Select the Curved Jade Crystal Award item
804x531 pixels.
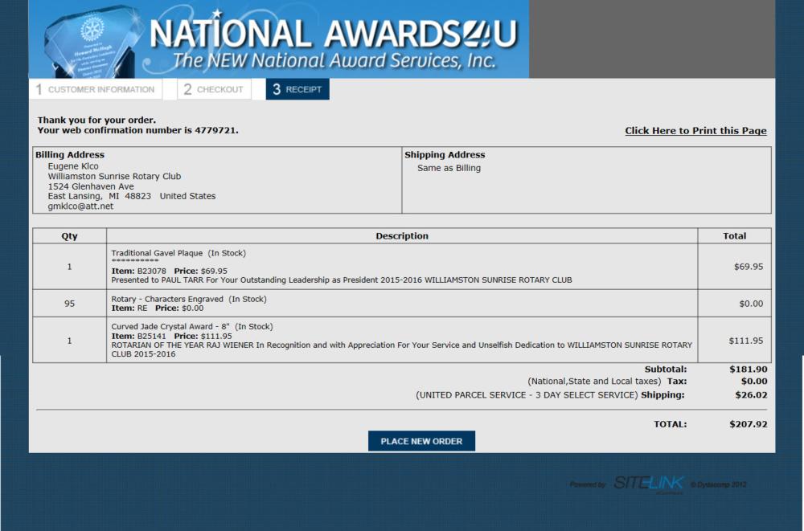[192, 326]
